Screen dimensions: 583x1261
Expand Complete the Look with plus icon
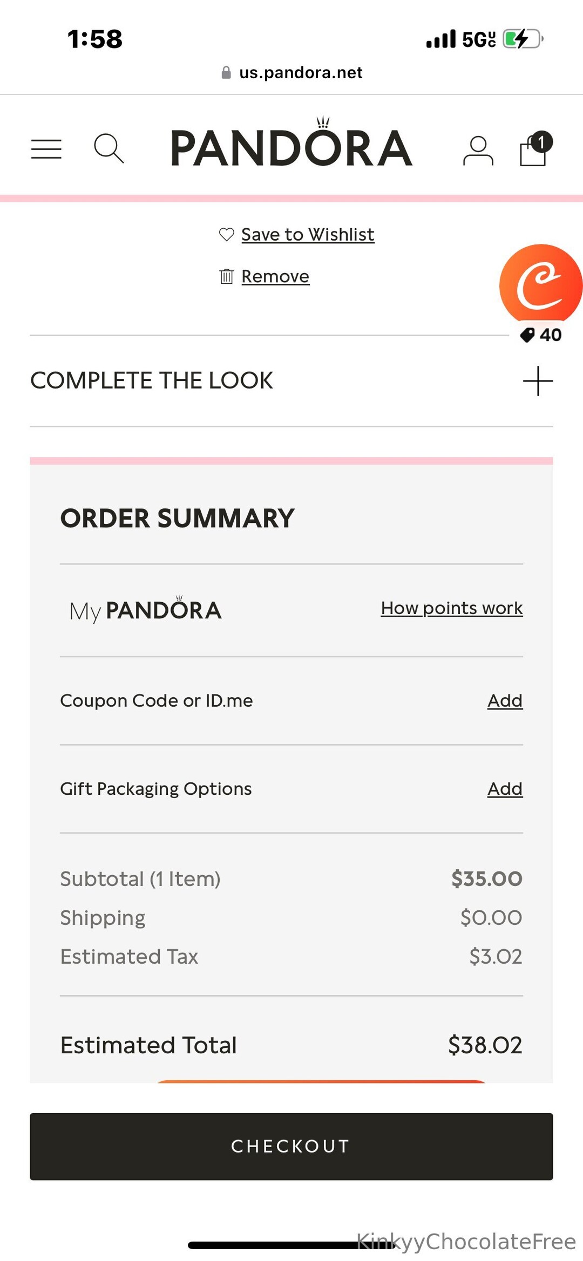(538, 381)
